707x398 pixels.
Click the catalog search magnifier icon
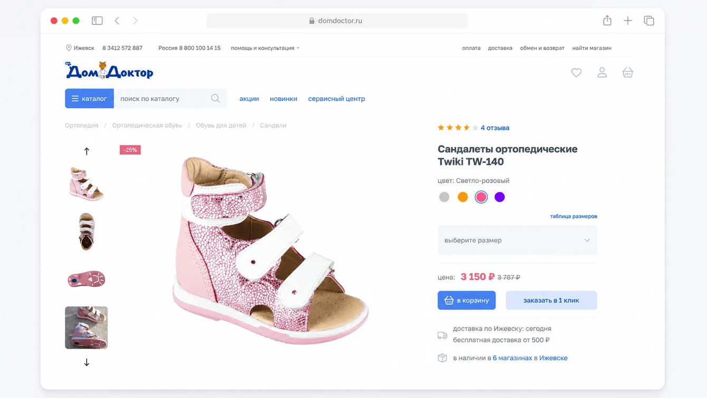pos(215,99)
